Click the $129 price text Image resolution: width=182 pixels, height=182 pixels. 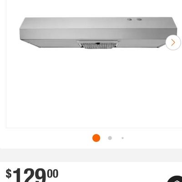[29, 175]
